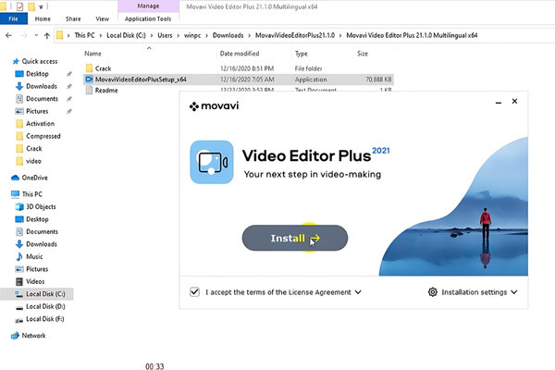Open Documents under This PC

tap(42, 231)
